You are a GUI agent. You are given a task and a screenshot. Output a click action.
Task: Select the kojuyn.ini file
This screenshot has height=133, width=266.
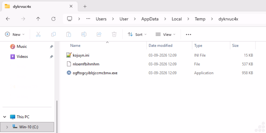coord(81,55)
